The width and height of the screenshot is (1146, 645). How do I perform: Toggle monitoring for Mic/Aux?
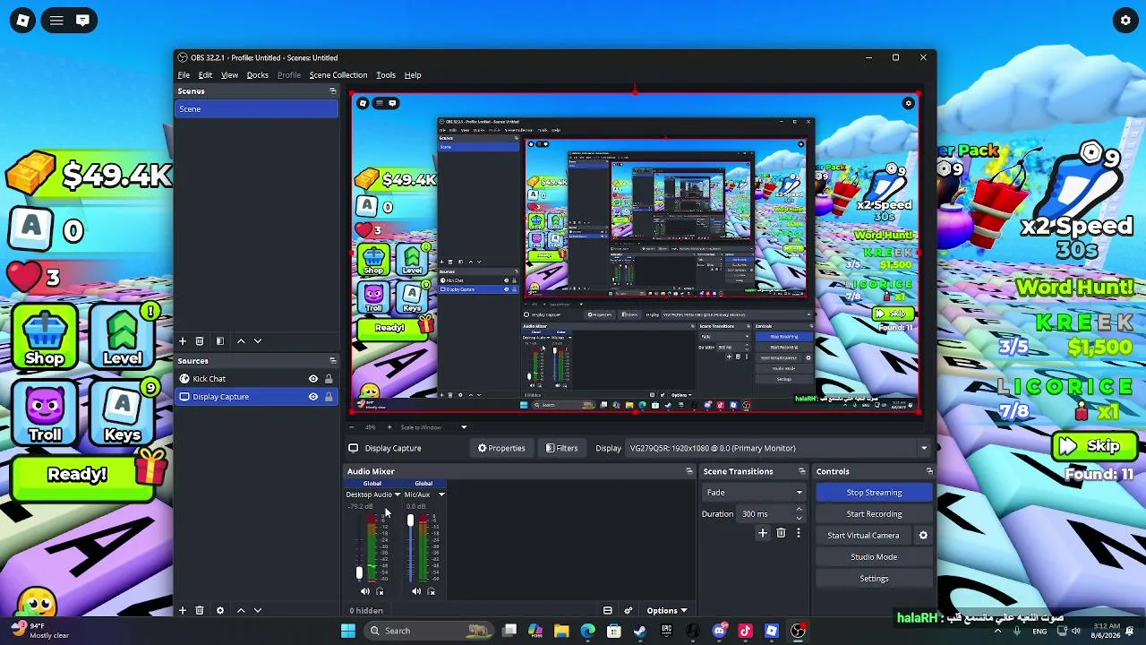432,591
